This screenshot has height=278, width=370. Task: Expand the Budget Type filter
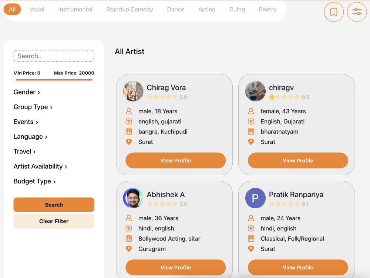(x=35, y=181)
